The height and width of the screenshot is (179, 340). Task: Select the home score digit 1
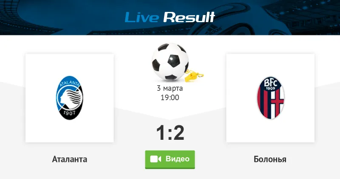[x=161, y=133]
